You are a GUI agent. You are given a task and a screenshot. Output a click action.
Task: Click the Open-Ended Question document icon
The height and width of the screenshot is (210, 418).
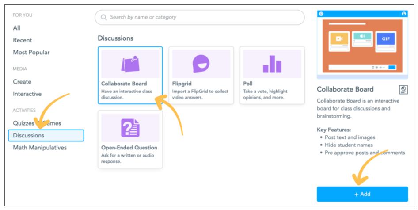point(130,128)
